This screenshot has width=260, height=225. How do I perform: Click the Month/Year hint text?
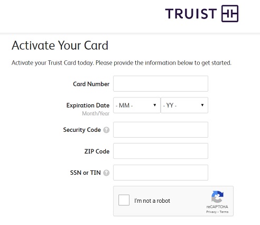(x=96, y=113)
